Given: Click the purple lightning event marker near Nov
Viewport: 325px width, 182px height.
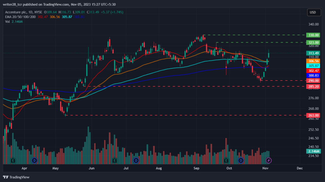Looking at the screenshot, I should 269,160.
